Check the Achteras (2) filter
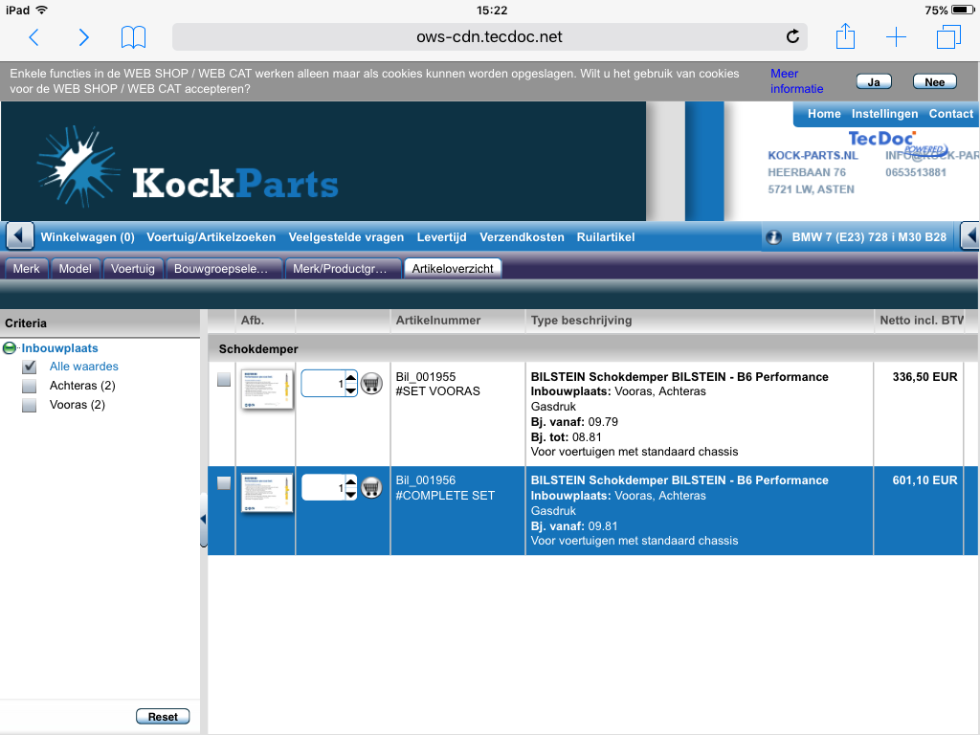980x735 pixels. (30, 387)
